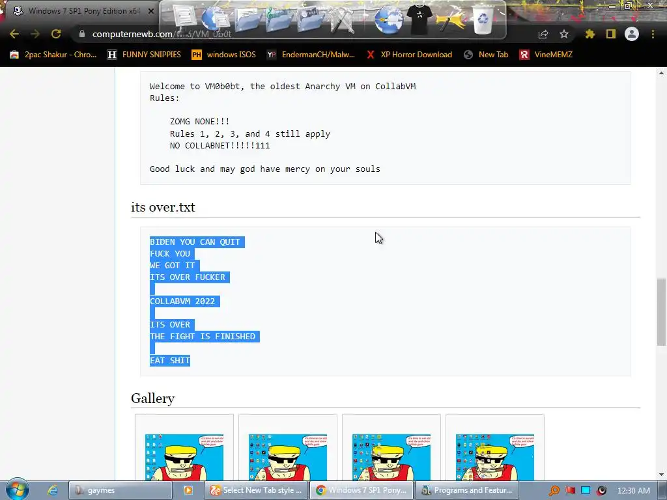
Task: Open the New Tab bookmark
Action: point(486,55)
